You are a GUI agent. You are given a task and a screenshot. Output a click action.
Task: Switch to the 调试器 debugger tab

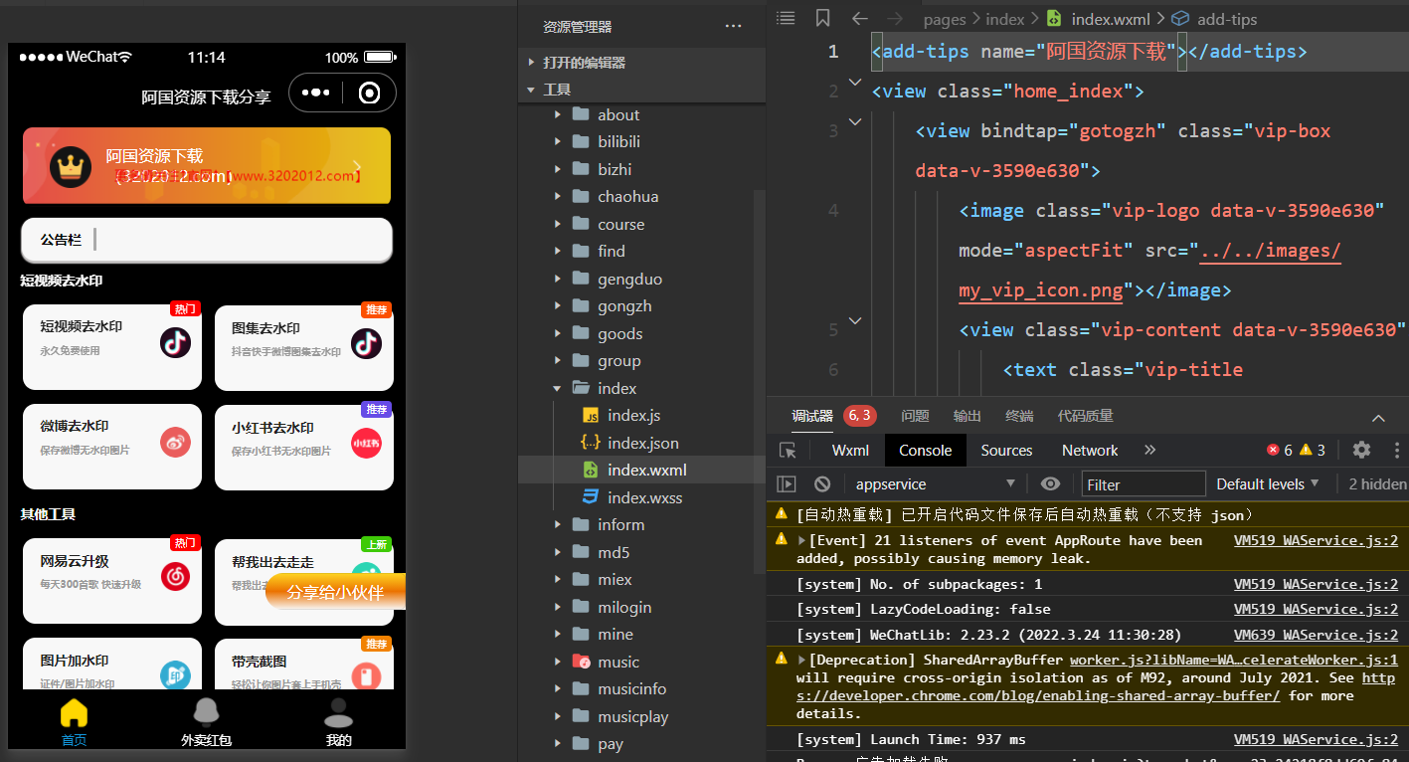[812, 416]
